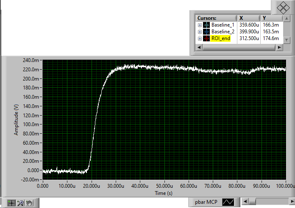The width and height of the screenshot is (295, 208).
Task: Select the crosshair cursor movement tool
Action: (11, 203)
